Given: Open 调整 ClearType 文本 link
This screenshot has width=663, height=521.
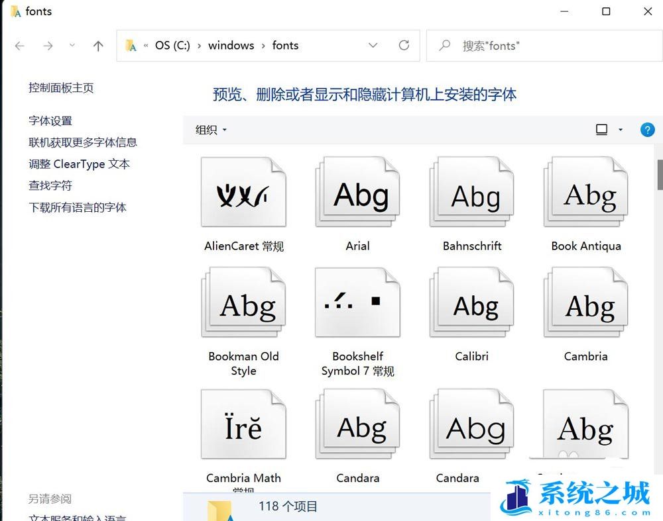Looking at the screenshot, I should pos(79,164).
